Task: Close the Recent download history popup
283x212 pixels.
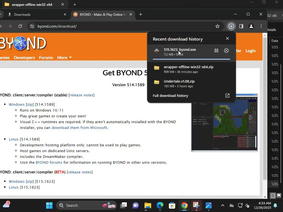Action: pyautogui.click(x=227, y=38)
